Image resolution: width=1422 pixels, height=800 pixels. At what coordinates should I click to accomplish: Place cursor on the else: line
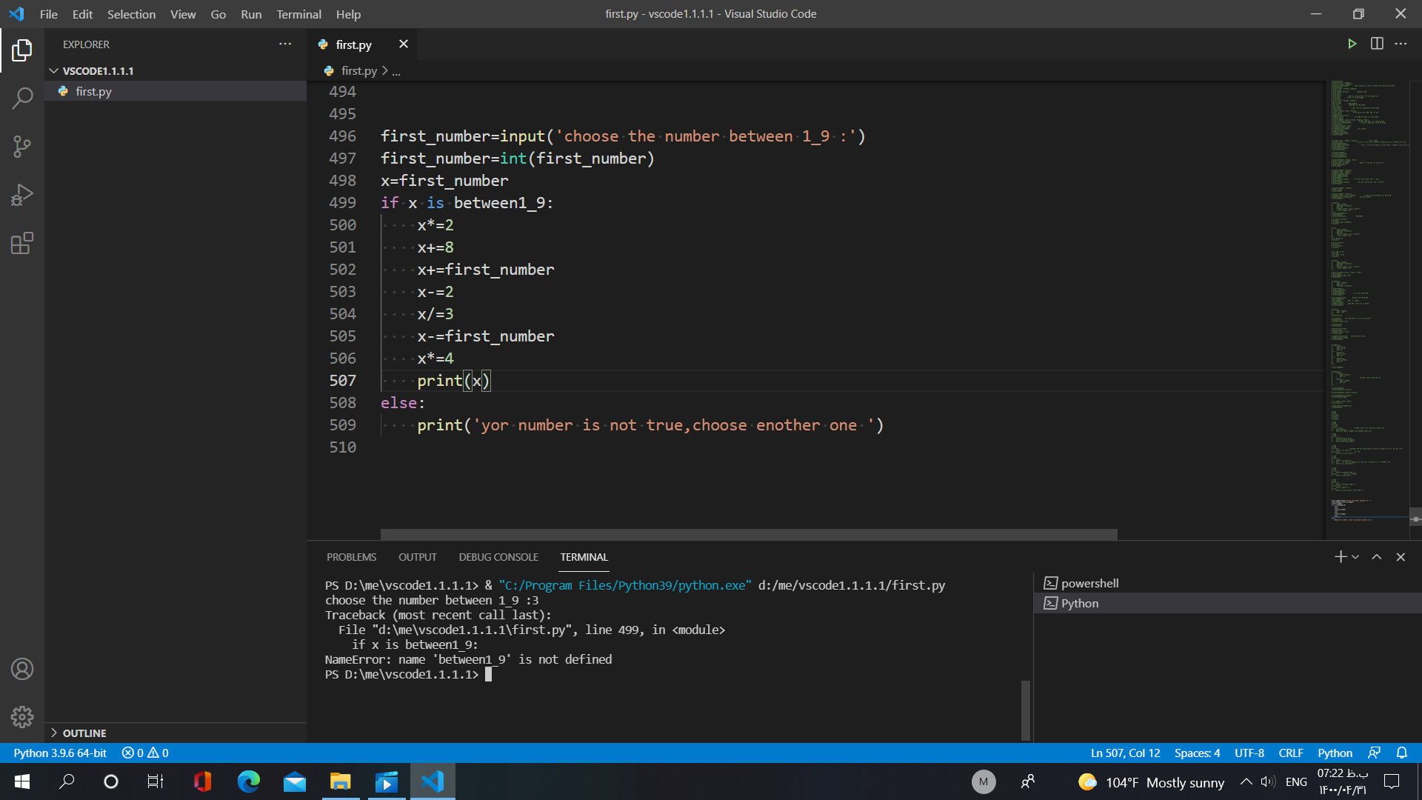[403, 403]
